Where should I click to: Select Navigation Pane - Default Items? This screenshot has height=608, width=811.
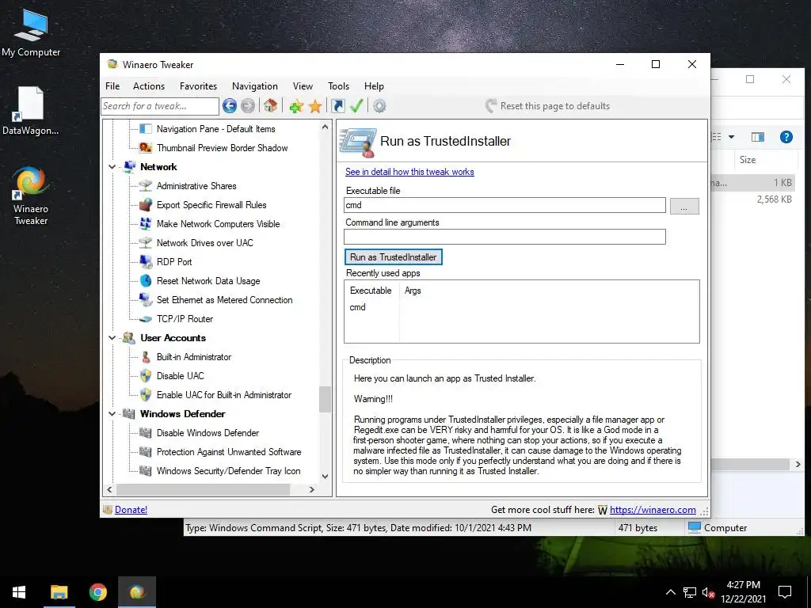(x=215, y=129)
